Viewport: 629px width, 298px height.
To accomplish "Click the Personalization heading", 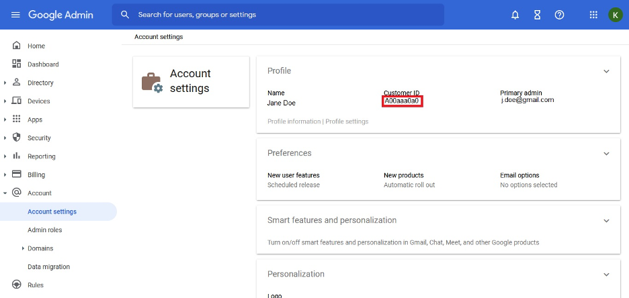I will pos(296,274).
